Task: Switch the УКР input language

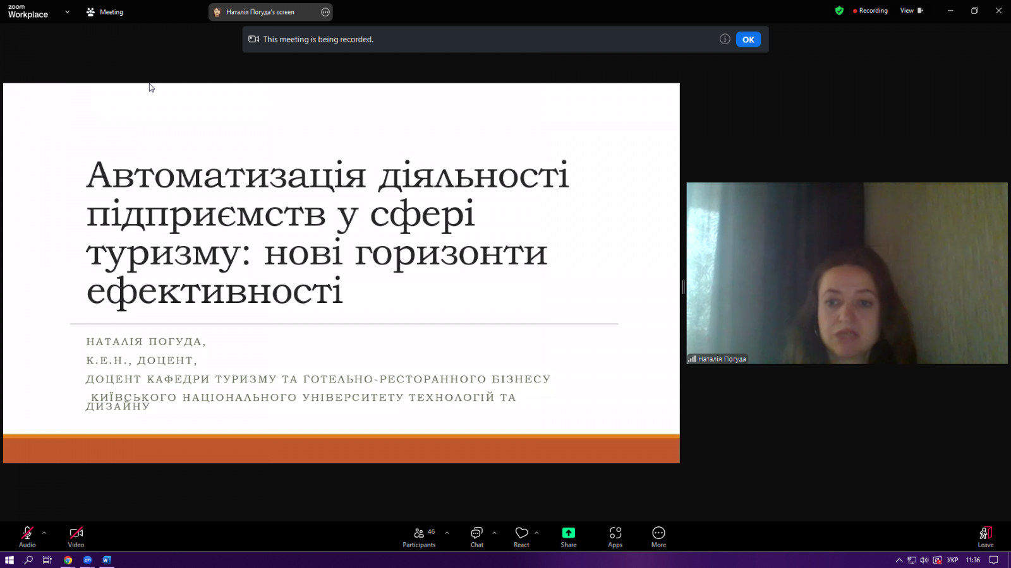Action: point(953,560)
